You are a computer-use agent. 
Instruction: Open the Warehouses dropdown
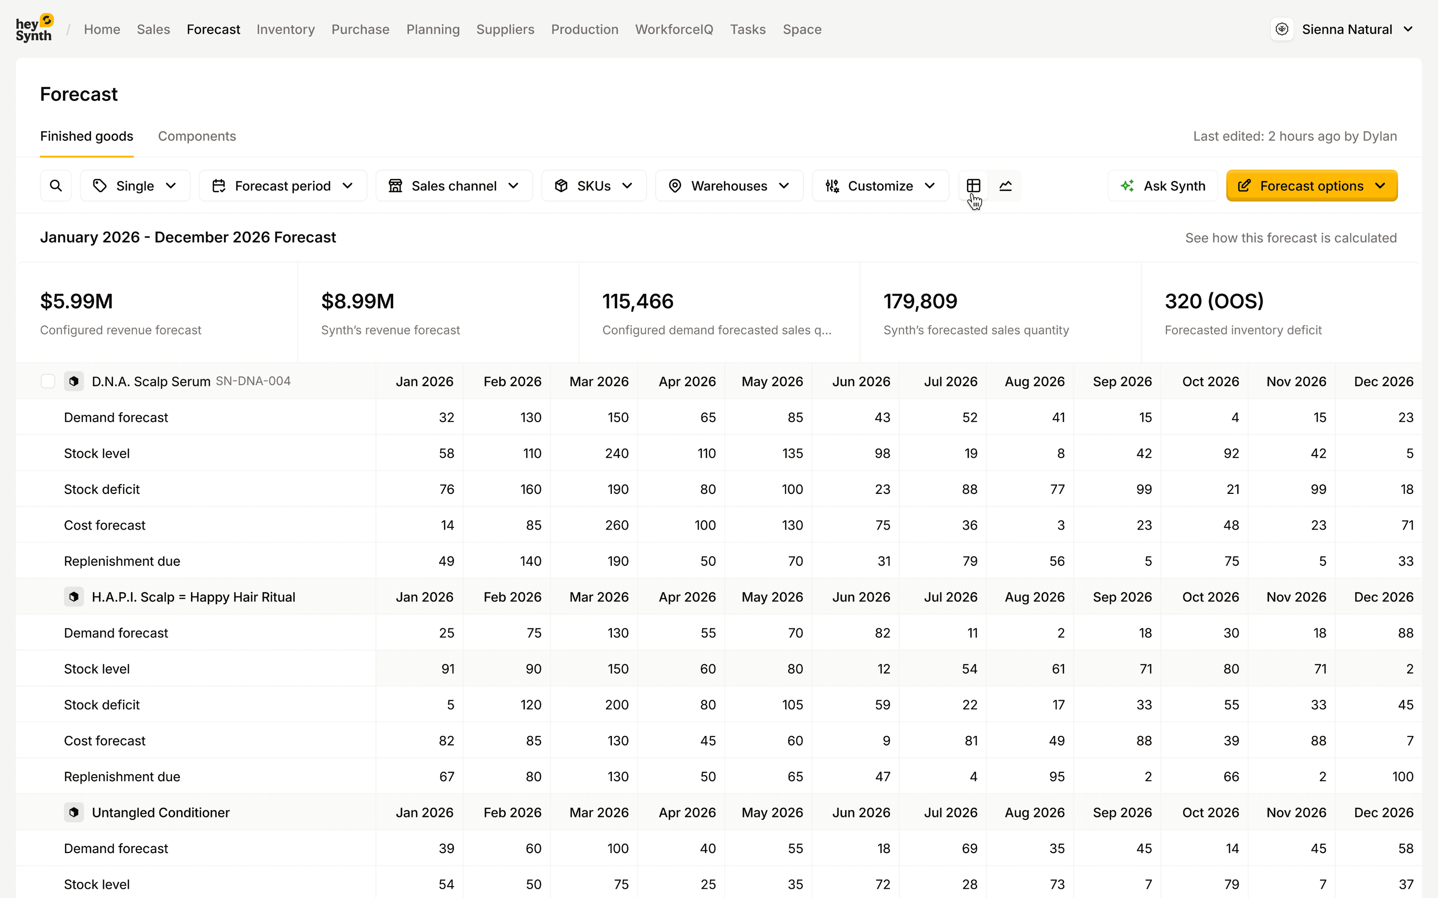click(729, 186)
